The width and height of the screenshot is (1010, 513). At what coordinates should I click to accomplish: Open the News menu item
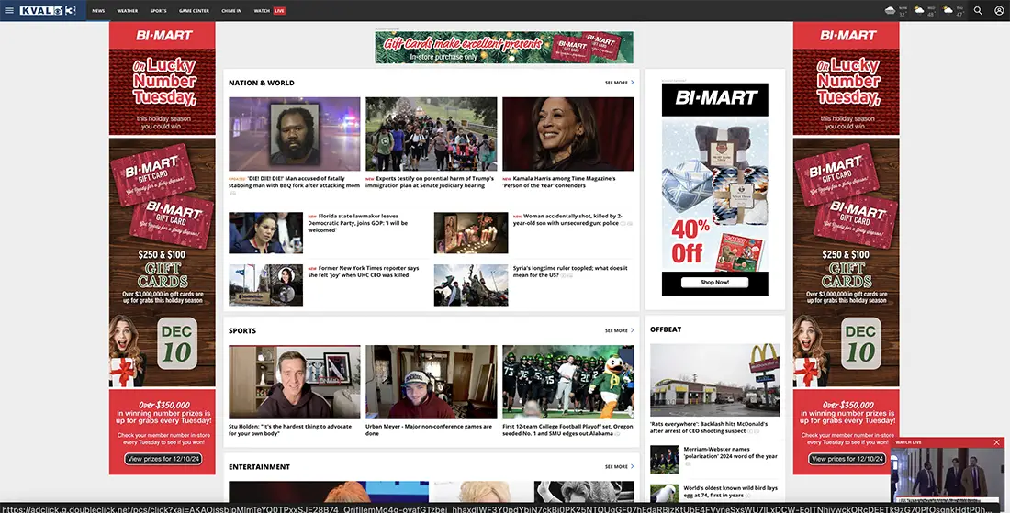(98, 11)
